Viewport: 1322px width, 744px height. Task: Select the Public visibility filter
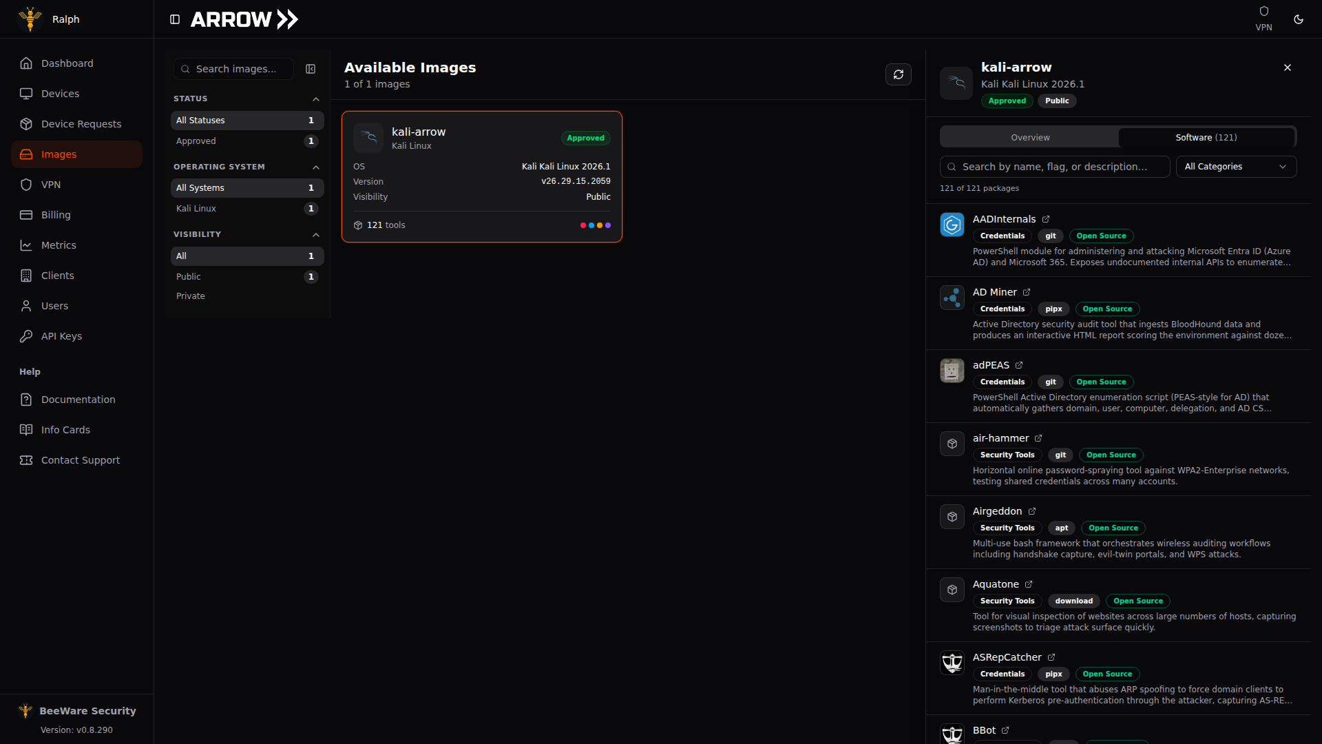click(247, 277)
